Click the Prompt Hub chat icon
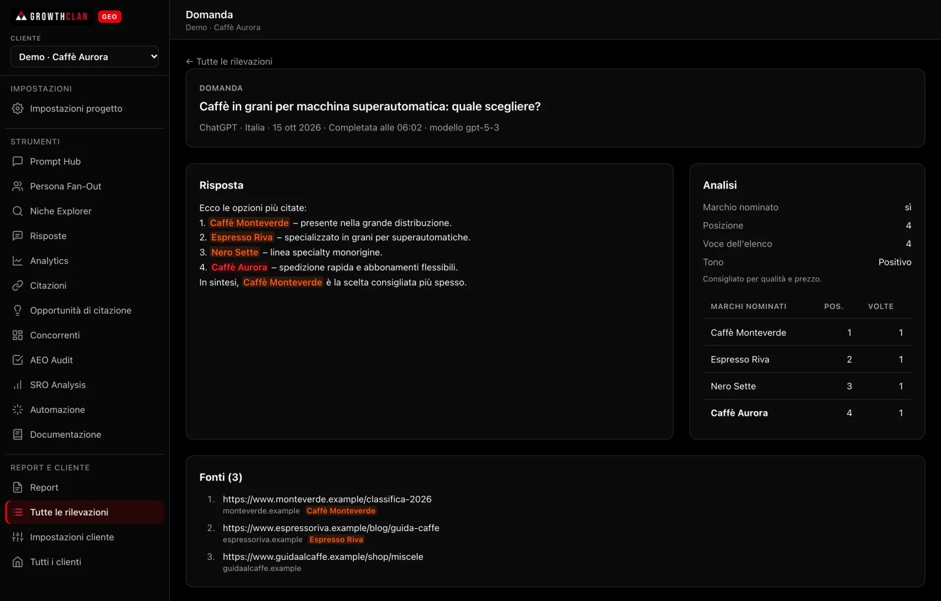This screenshot has height=601, width=941. [x=18, y=162]
